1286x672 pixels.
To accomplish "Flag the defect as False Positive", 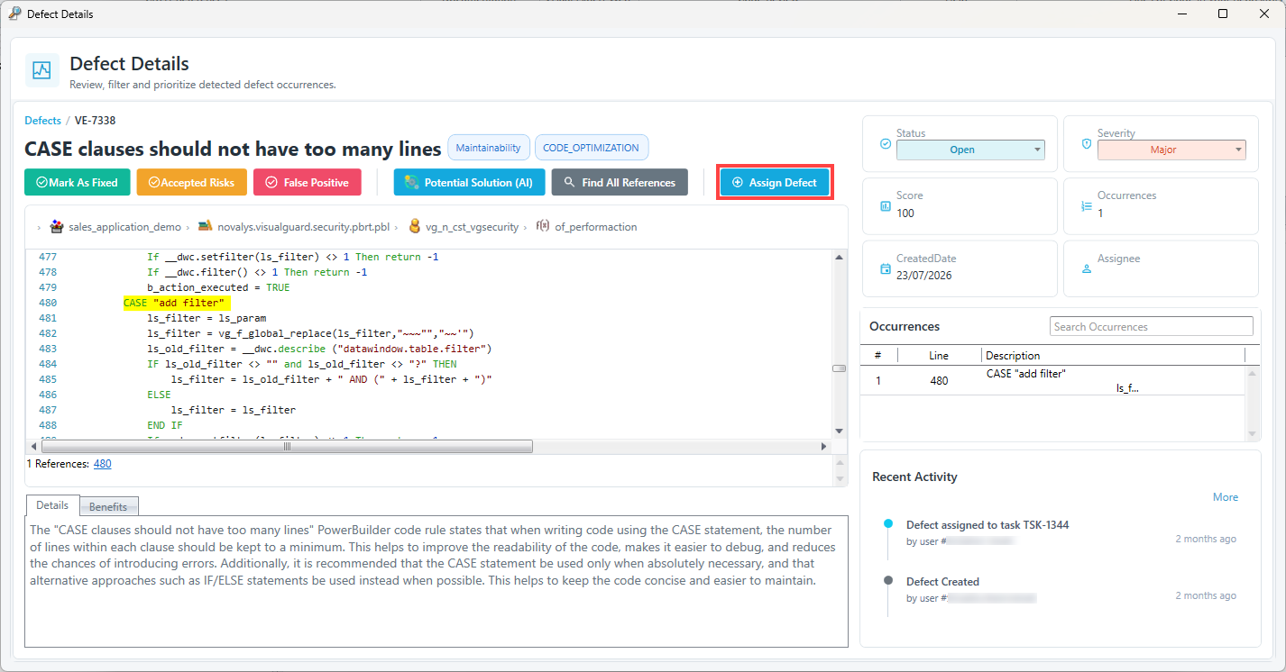I will (x=308, y=182).
